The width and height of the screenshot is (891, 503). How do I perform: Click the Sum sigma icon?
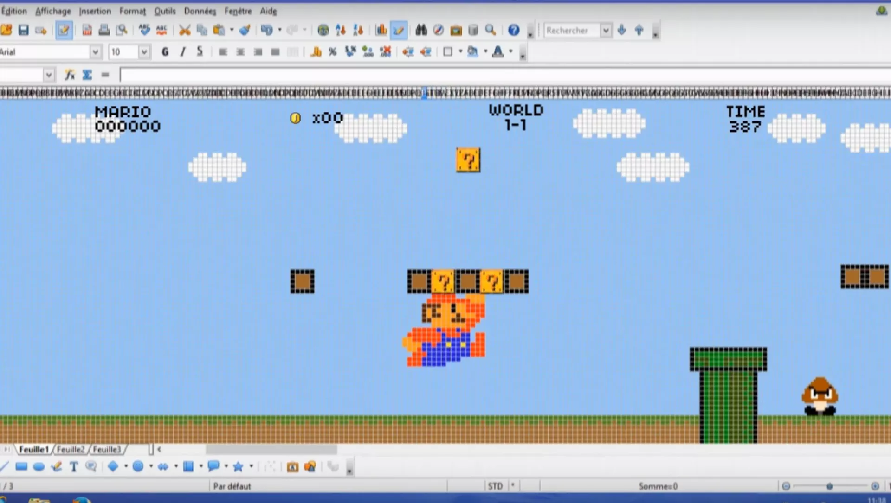click(x=87, y=75)
